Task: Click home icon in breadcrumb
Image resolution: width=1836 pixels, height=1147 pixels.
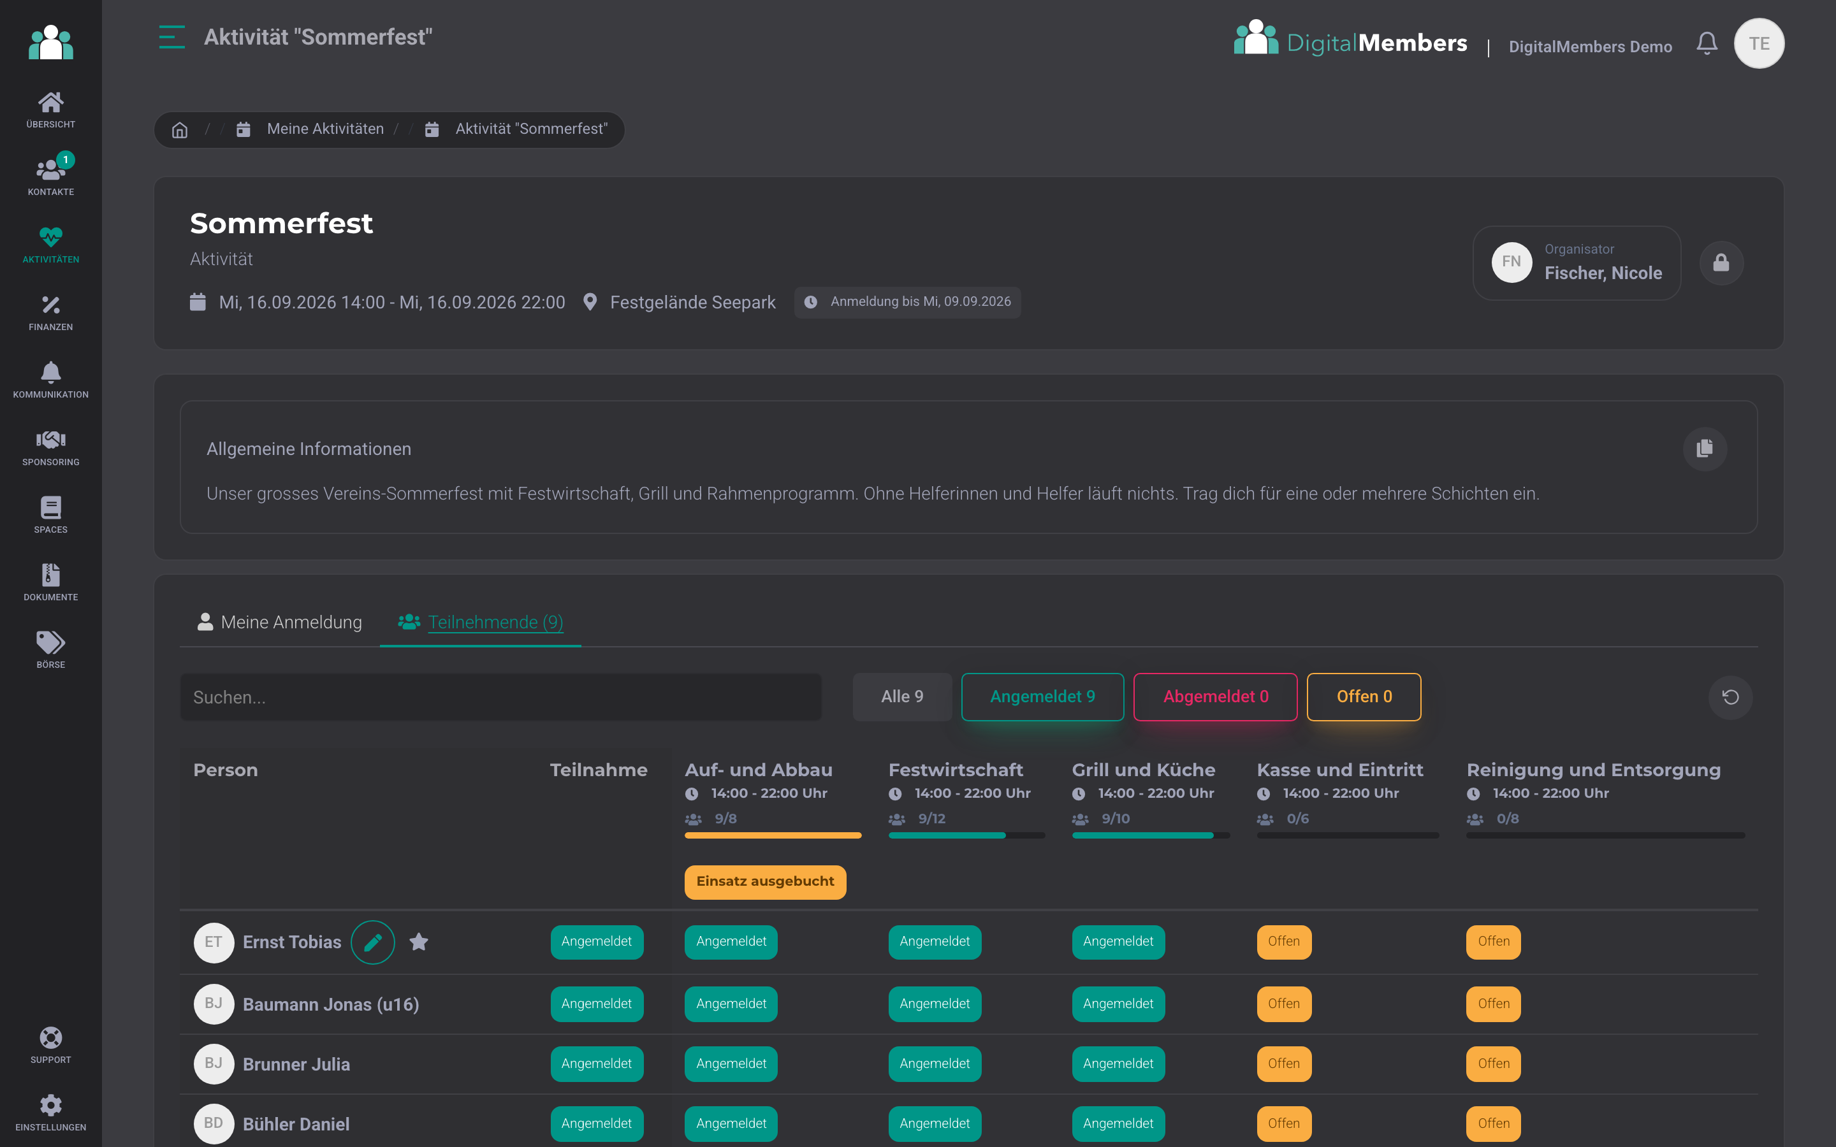Action: [x=180, y=130]
